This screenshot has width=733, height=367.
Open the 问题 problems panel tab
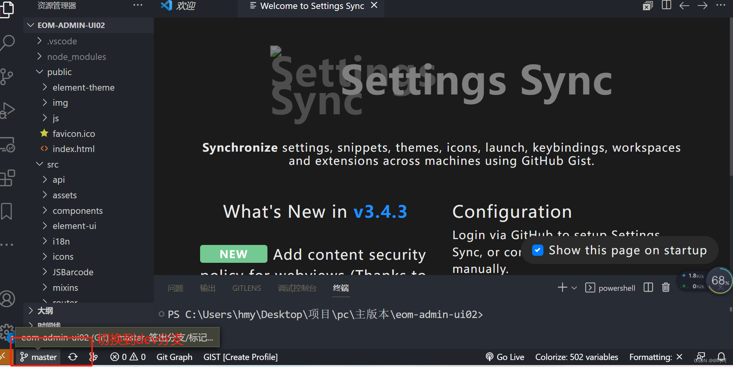[x=176, y=288]
